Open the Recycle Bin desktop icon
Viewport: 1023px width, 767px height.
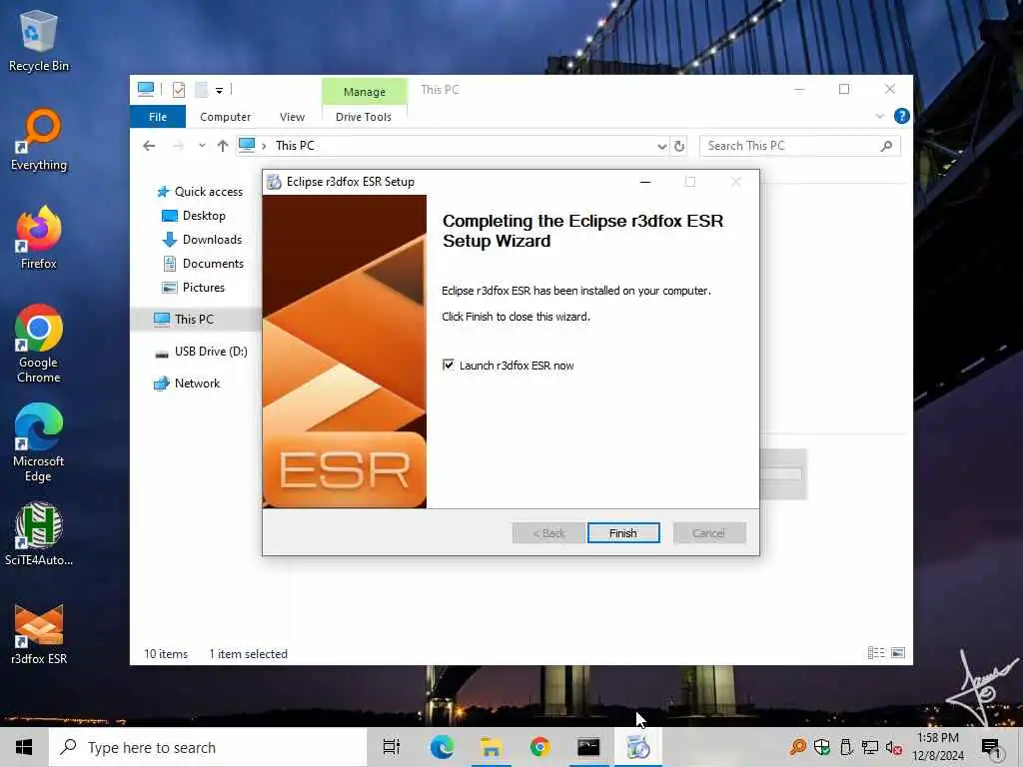[x=39, y=40]
